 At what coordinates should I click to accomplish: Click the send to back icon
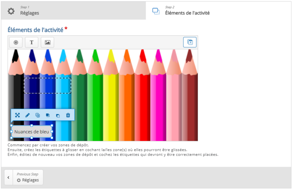[x=58, y=115]
